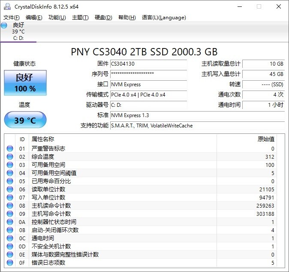Select the 错误日志项数 attribute name

[x=48, y=263]
